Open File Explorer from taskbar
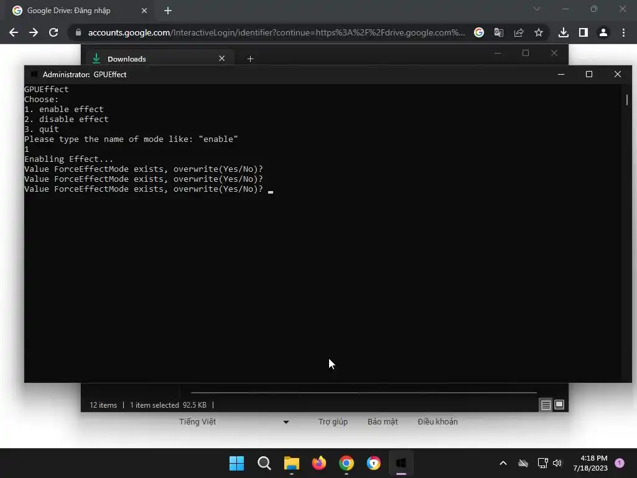Viewport: 637px width, 478px height. (291, 463)
